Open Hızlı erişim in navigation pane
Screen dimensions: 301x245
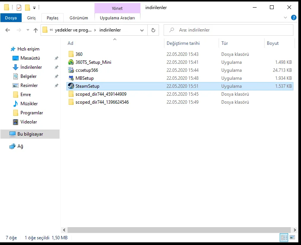click(x=28, y=49)
